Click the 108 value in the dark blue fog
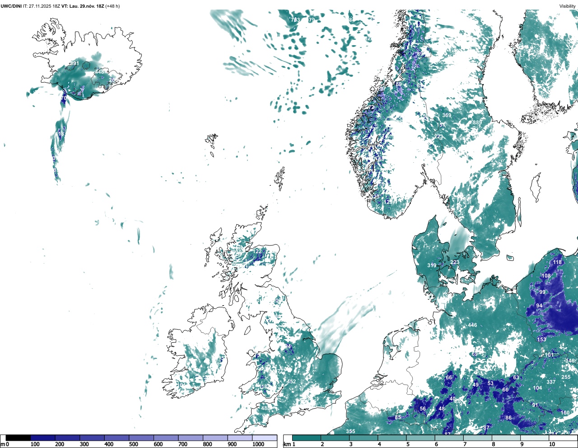Image resolution: width=578 pixels, height=448 pixels. point(546,276)
